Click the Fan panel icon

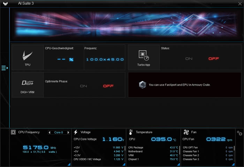pyautogui.click(x=186, y=132)
